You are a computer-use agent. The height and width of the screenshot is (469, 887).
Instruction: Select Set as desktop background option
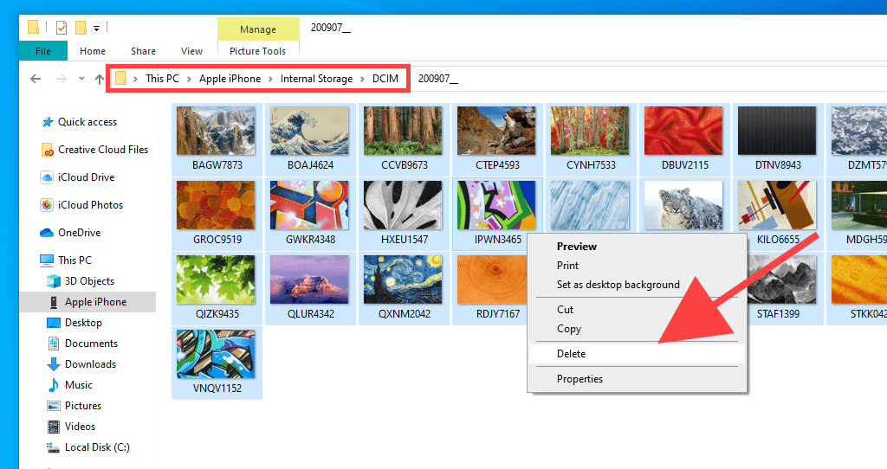pos(618,285)
